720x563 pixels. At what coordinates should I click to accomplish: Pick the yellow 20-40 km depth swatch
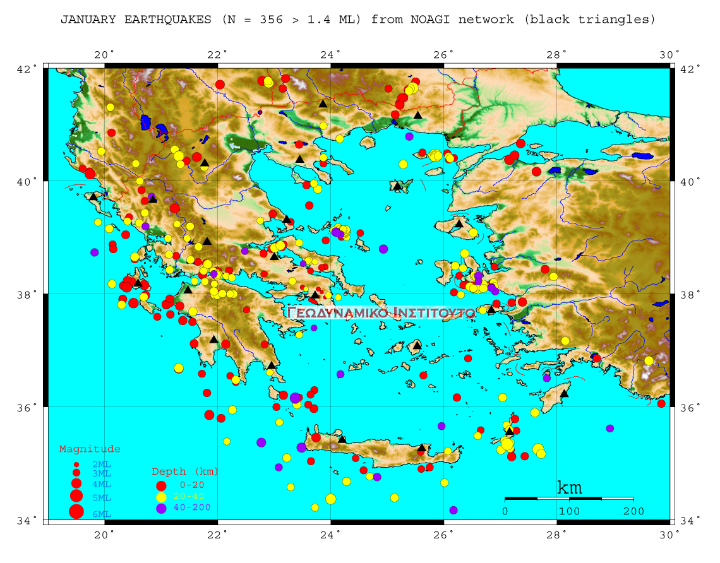pos(161,497)
